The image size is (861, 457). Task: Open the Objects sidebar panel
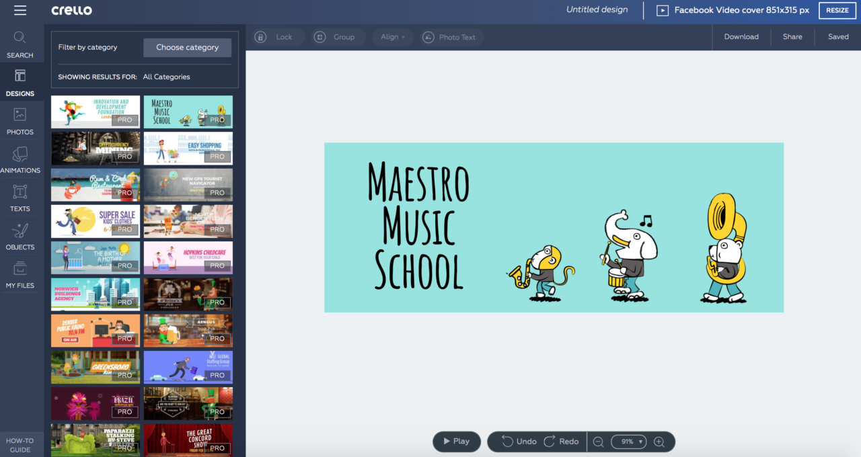coord(20,237)
